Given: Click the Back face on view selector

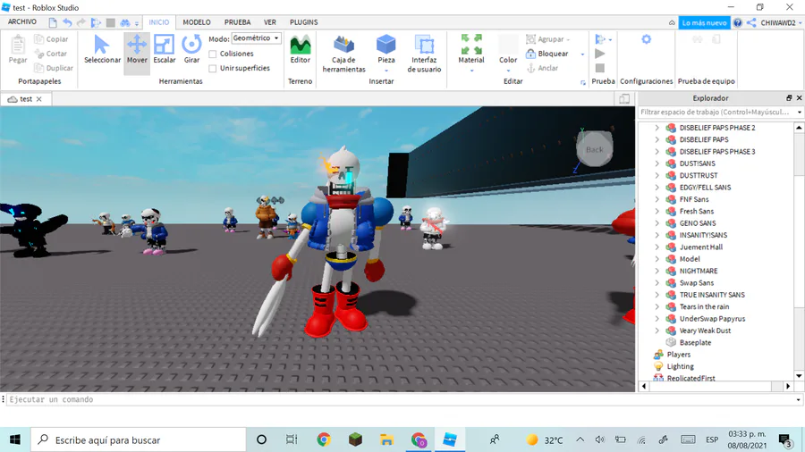Looking at the screenshot, I should (x=595, y=149).
